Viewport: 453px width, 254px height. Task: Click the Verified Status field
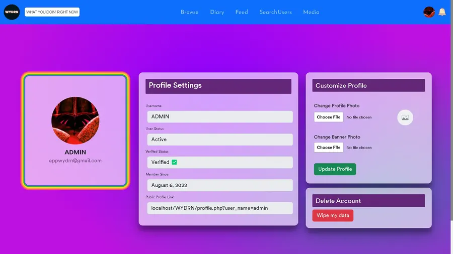pyautogui.click(x=220, y=162)
